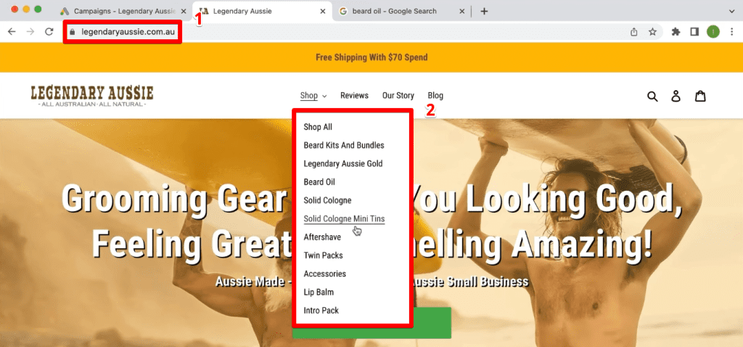This screenshot has height=347, width=743.
Task: Open the Chrome extensions puzzle icon
Action: (x=676, y=32)
